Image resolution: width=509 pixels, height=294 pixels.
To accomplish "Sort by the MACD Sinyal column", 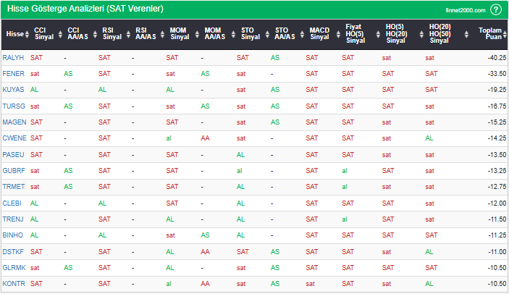I will (319, 34).
